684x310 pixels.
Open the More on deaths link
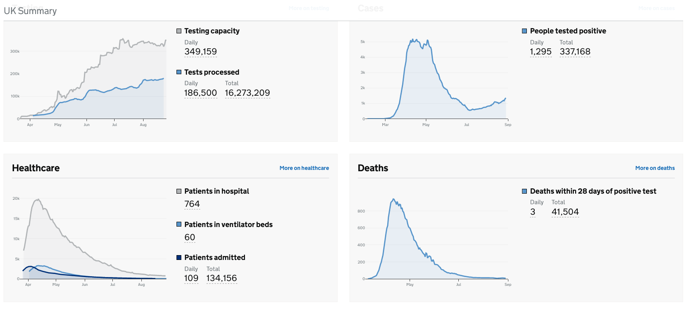[655, 168]
